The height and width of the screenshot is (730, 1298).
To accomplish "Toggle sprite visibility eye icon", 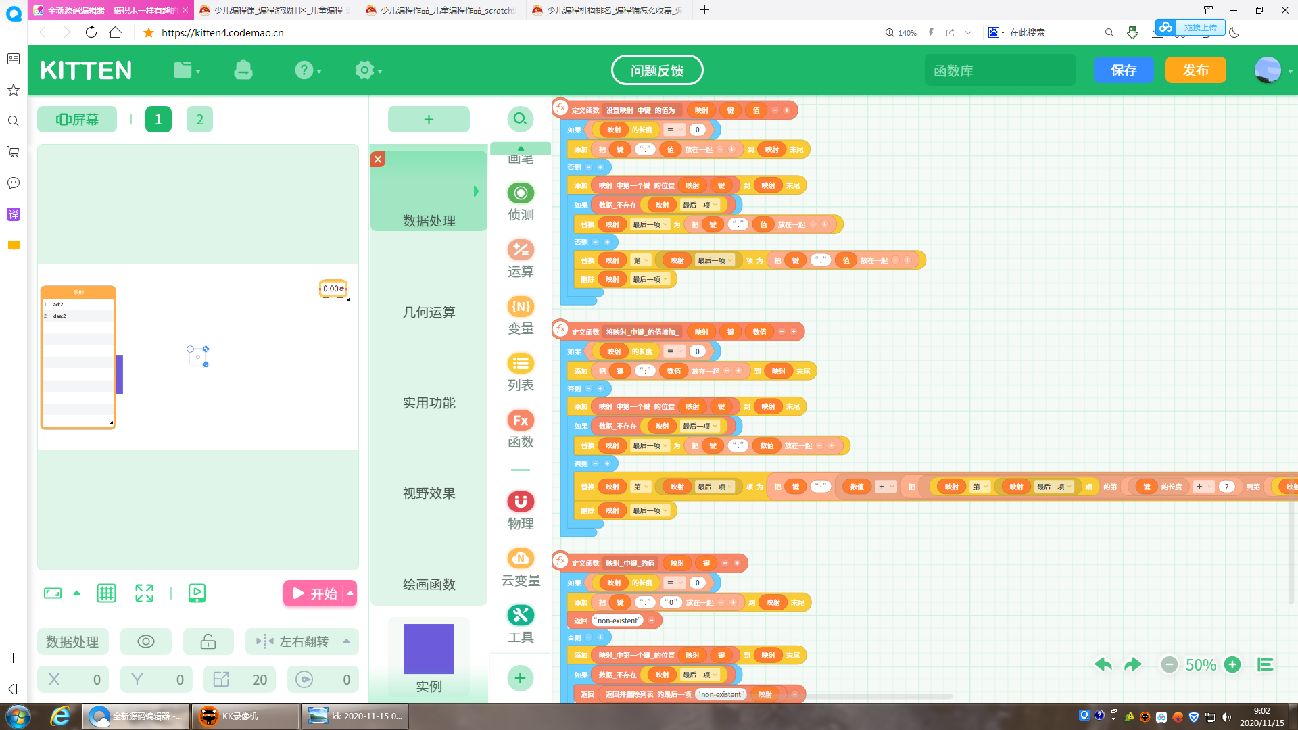I will [146, 641].
